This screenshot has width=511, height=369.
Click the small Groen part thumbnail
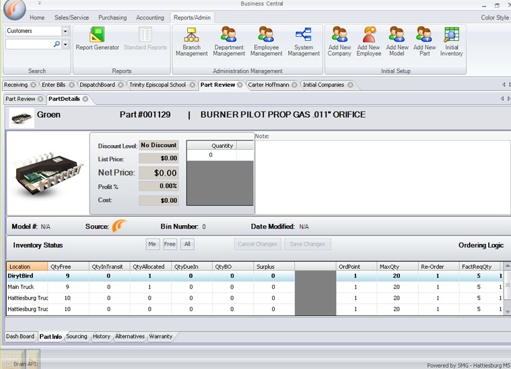click(22, 118)
